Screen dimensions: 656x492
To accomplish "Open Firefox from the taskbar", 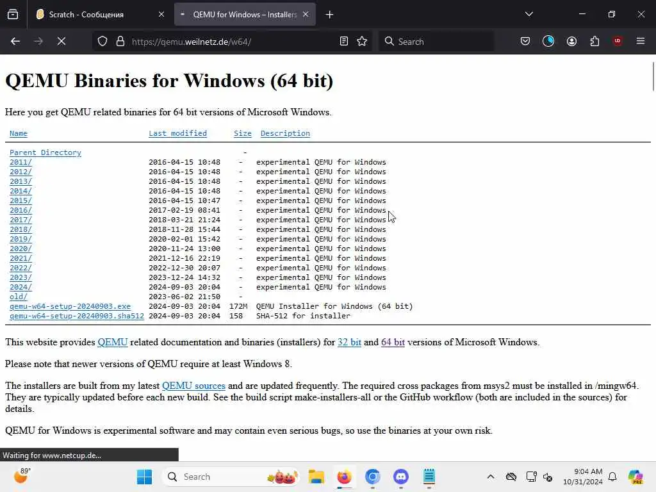I will (x=344, y=477).
